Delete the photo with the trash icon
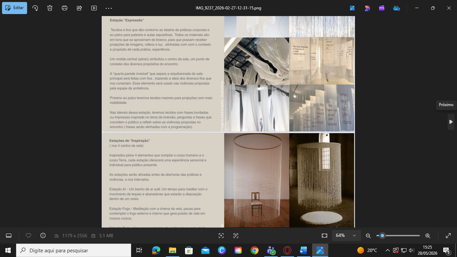The height and width of the screenshot is (257, 457). pos(50,8)
